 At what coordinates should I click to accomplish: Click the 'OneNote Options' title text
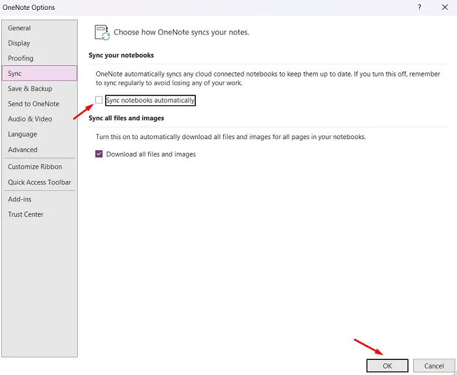click(29, 7)
